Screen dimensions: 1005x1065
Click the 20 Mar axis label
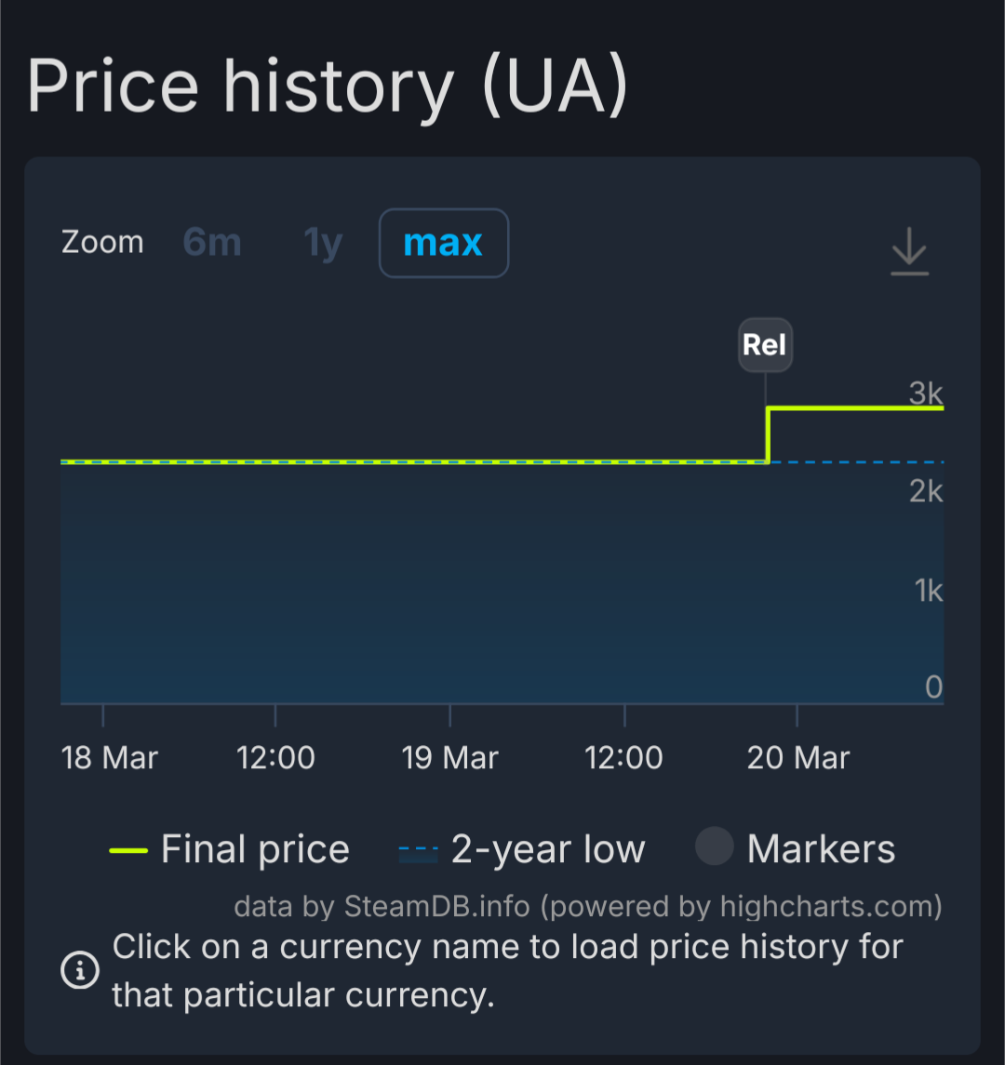coord(798,758)
